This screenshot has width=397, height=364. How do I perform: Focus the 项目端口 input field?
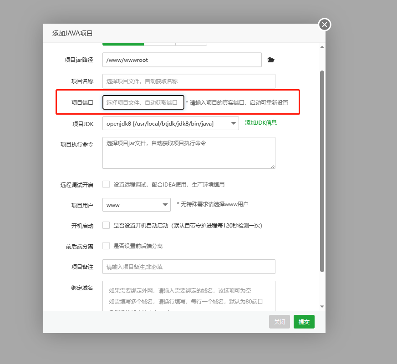[x=143, y=102]
